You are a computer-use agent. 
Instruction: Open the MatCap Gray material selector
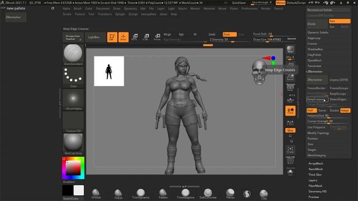pos(73,144)
